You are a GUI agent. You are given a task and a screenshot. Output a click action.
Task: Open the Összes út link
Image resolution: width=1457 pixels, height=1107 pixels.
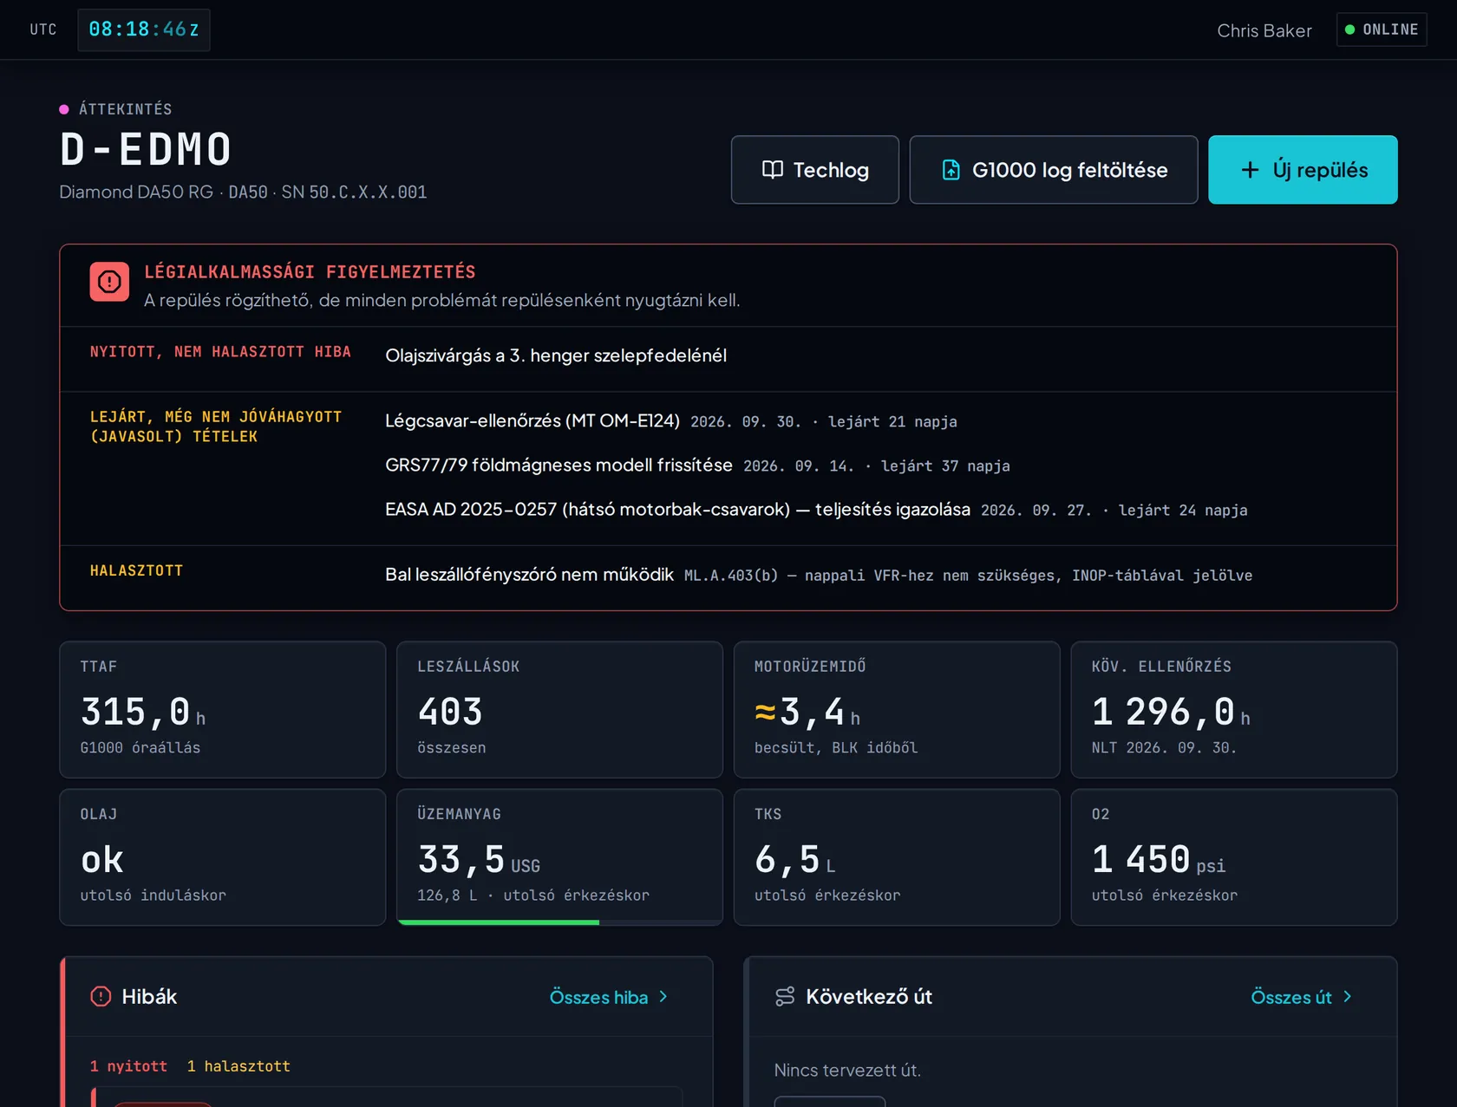(1302, 997)
